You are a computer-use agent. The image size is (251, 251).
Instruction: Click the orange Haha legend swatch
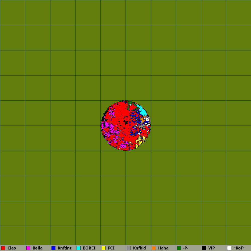(154, 248)
